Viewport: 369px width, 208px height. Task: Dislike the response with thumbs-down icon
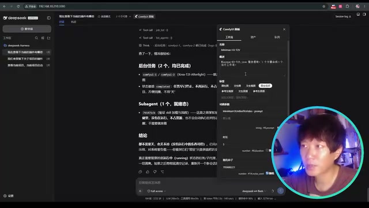155,172
